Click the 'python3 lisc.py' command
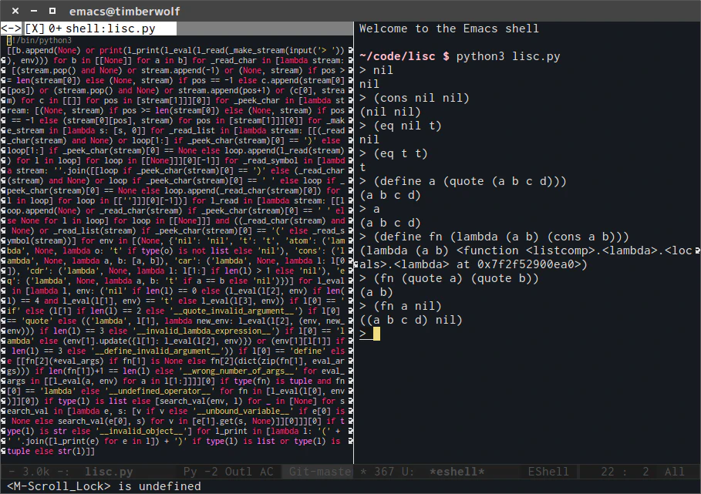The image size is (701, 494). click(508, 56)
